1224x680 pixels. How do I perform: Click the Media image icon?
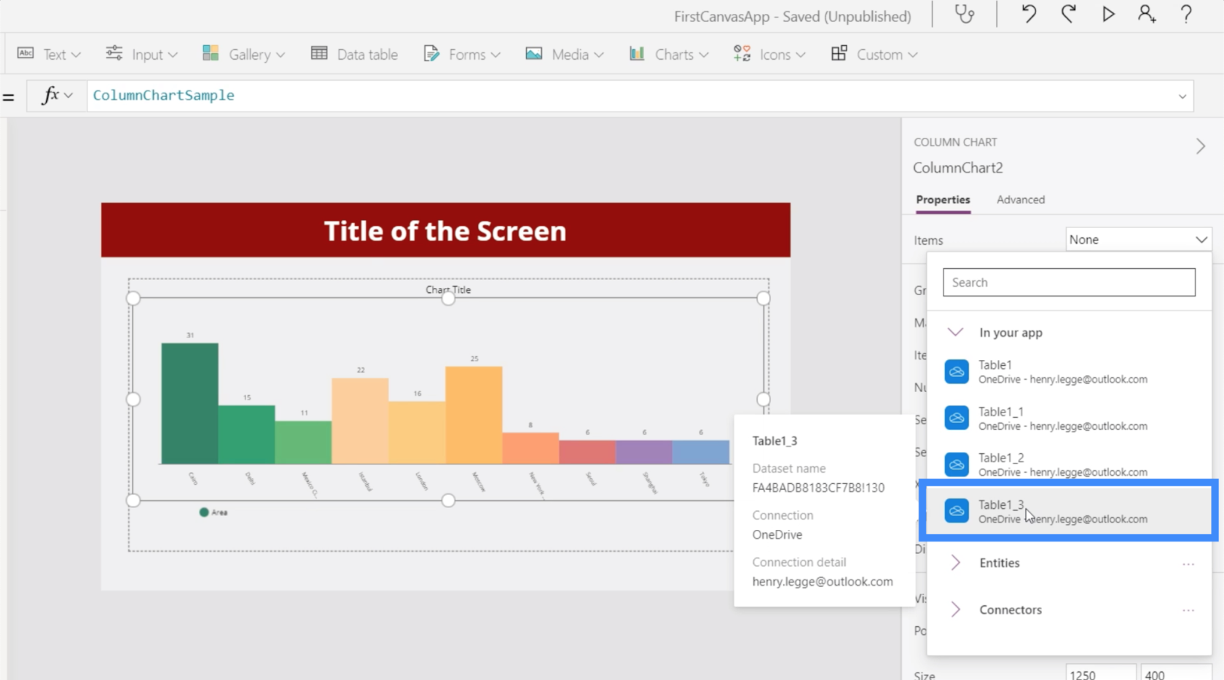pyautogui.click(x=534, y=53)
